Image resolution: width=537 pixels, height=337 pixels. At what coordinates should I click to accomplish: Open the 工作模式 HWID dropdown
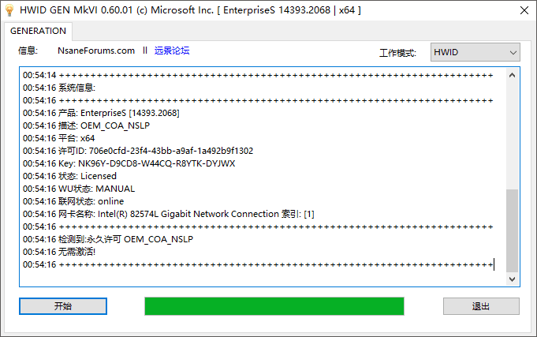click(x=475, y=52)
